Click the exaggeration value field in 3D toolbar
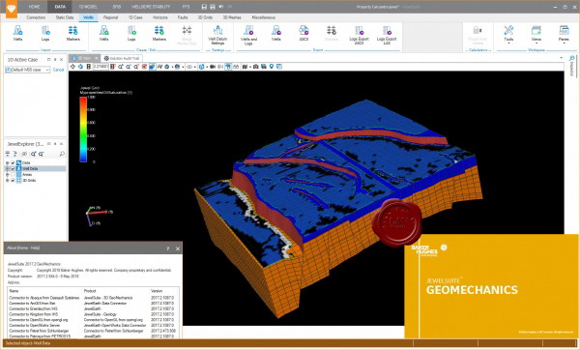Viewport: 580px width, 350px height. [100, 67]
